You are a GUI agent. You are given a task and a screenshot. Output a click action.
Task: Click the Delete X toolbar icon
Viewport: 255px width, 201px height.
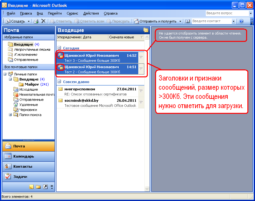point(43,21)
